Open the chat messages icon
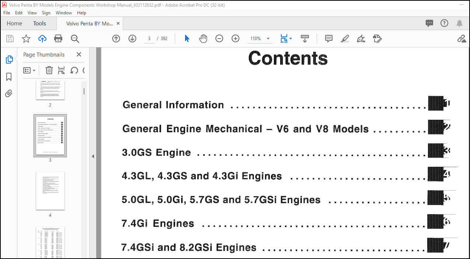 [x=429, y=24]
